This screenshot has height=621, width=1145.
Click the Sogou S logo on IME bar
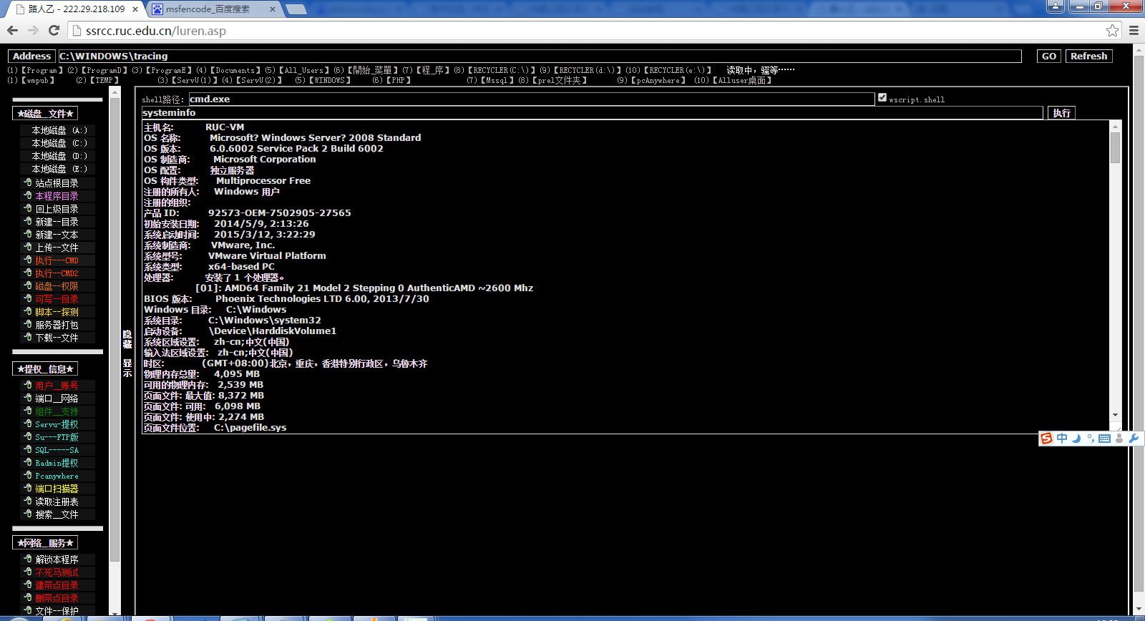pos(1047,439)
